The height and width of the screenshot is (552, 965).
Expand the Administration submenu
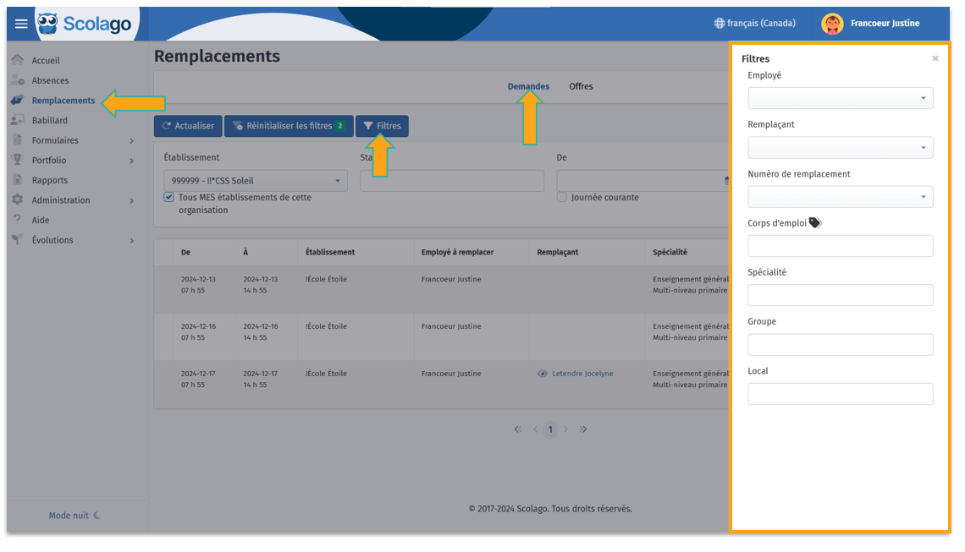click(132, 200)
